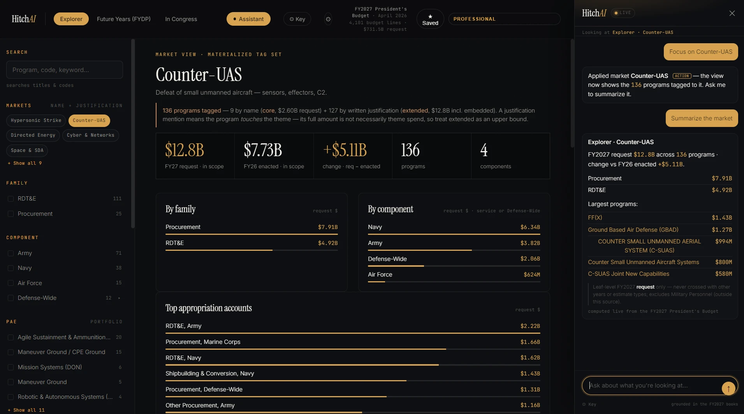Close the HitchAI assistant panel
The image size is (744, 414).
(x=732, y=13)
